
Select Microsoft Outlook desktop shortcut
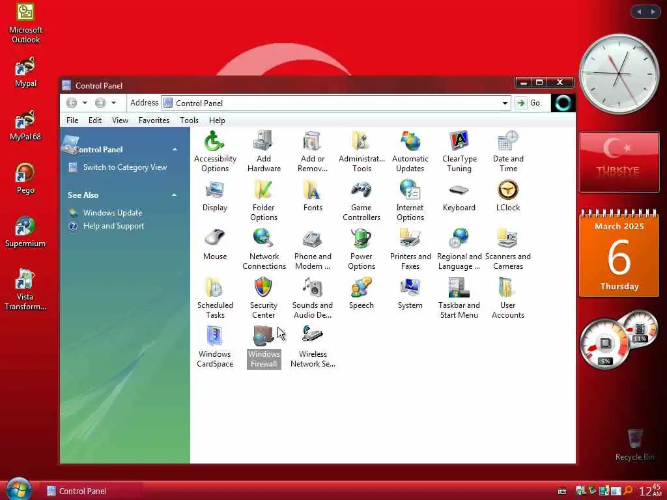pyautogui.click(x=25, y=24)
